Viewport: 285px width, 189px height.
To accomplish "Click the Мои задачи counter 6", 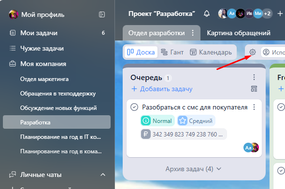I will (103, 33).
